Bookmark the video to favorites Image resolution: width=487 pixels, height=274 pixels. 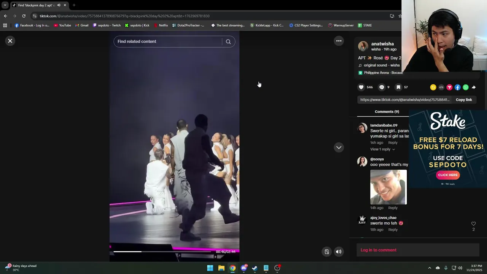click(x=398, y=87)
